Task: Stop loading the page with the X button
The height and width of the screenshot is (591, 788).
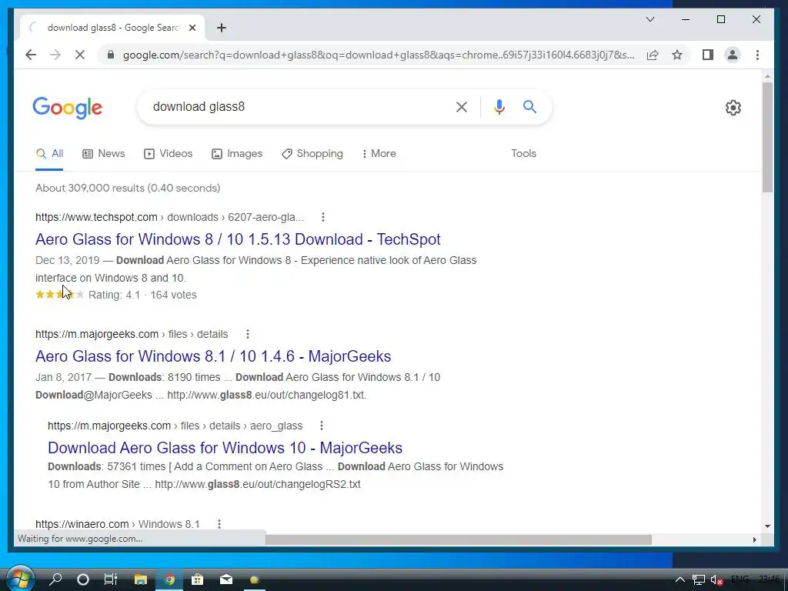Action: coord(80,55)
